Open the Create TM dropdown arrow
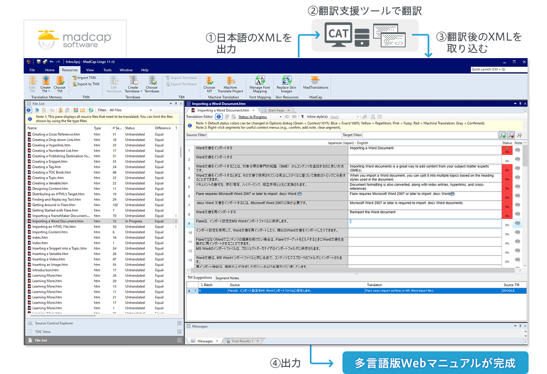The height and width of the screenshot is (374, 547). (49, 92)
